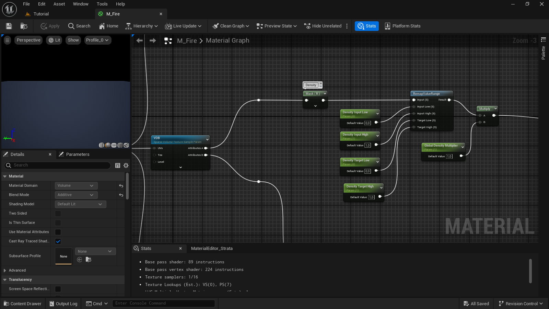Select the cylinder preview mesh icon

point(102,145)
